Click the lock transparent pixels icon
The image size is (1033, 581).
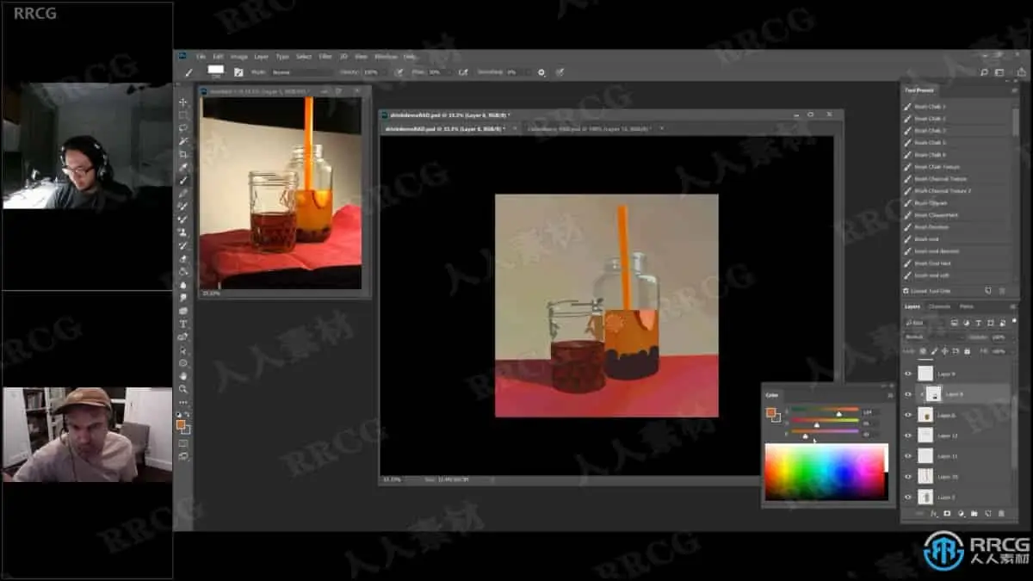click(x=923, y=351)
